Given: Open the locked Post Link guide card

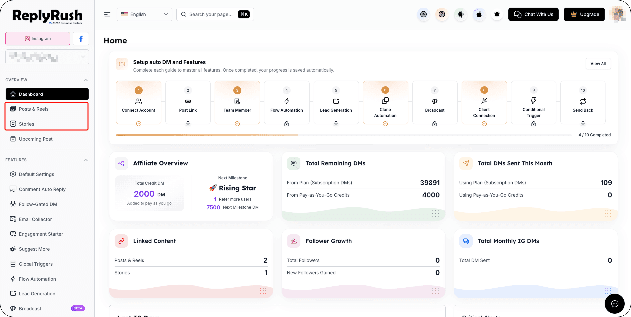Looking at the screenshot, I should [x=188, y=102].
